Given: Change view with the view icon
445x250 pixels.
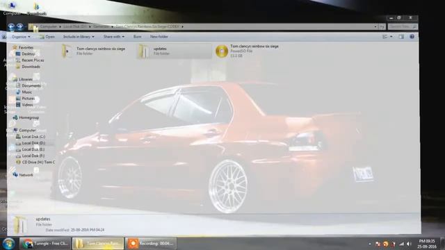Looking at the screenshot, I should [x=385, y=37].
